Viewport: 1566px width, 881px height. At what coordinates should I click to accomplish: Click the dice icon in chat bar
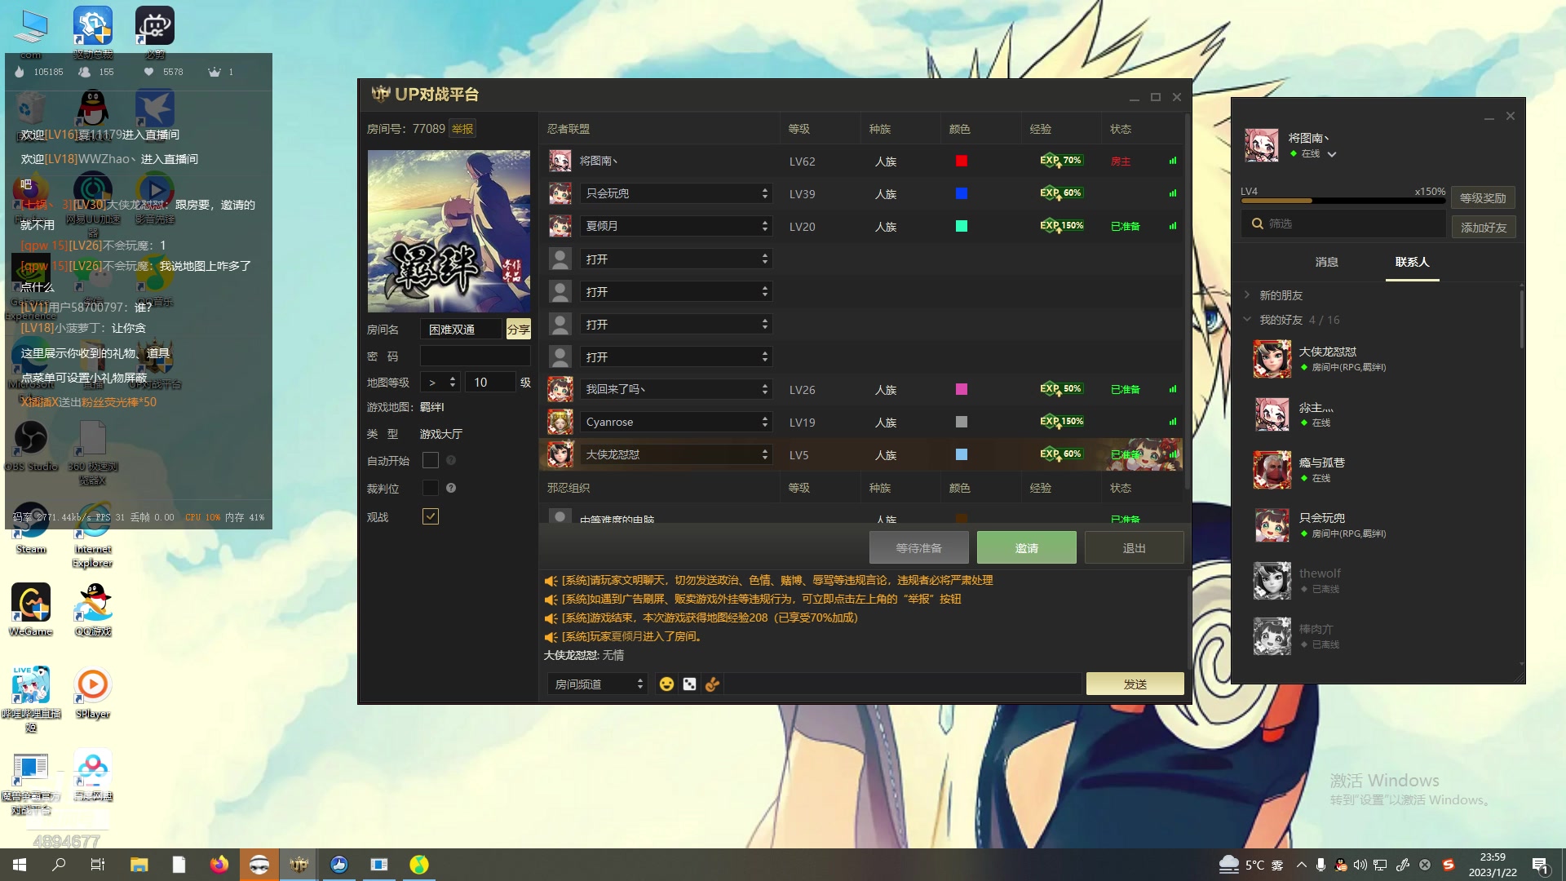[690, 684]
